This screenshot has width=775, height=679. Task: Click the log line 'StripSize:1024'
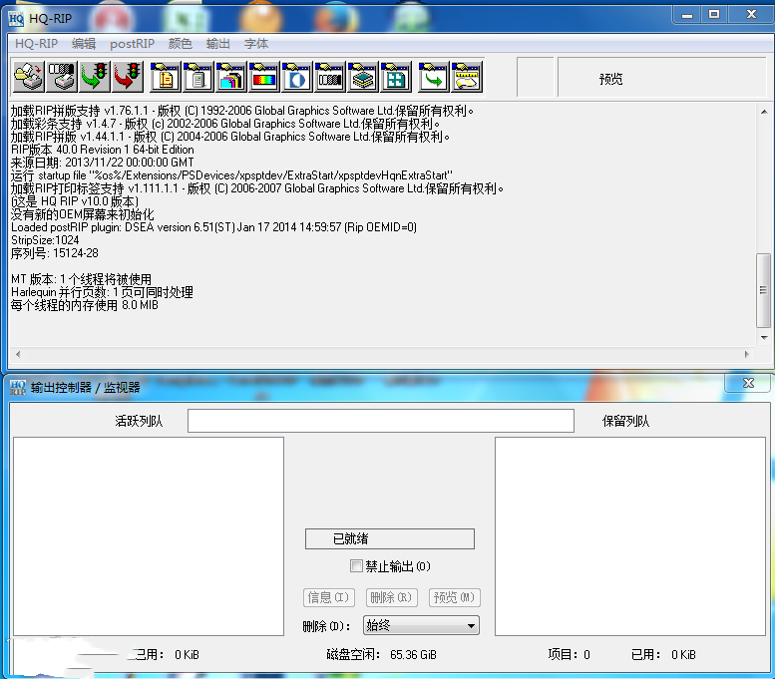click(45, 240)
